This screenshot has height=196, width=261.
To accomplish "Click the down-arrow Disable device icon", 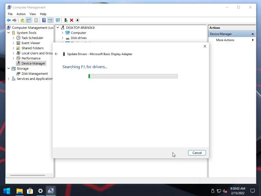I will pyautogui.click(x=77, y=20).
